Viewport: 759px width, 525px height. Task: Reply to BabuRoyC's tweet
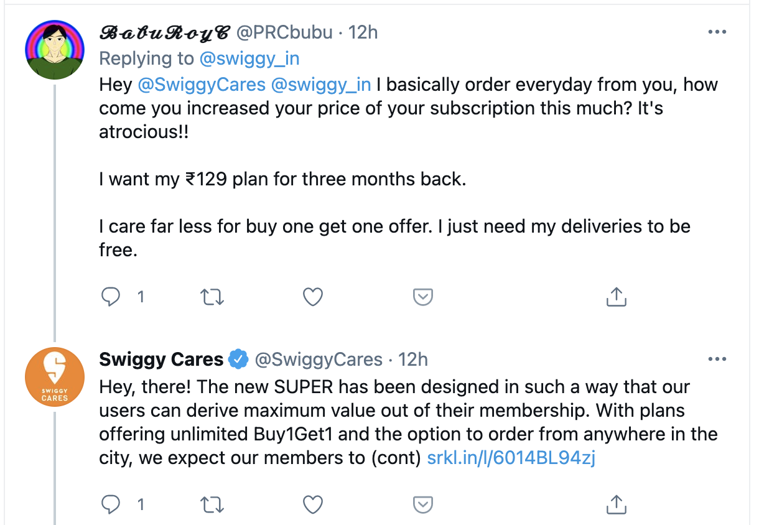coord(111,297)
